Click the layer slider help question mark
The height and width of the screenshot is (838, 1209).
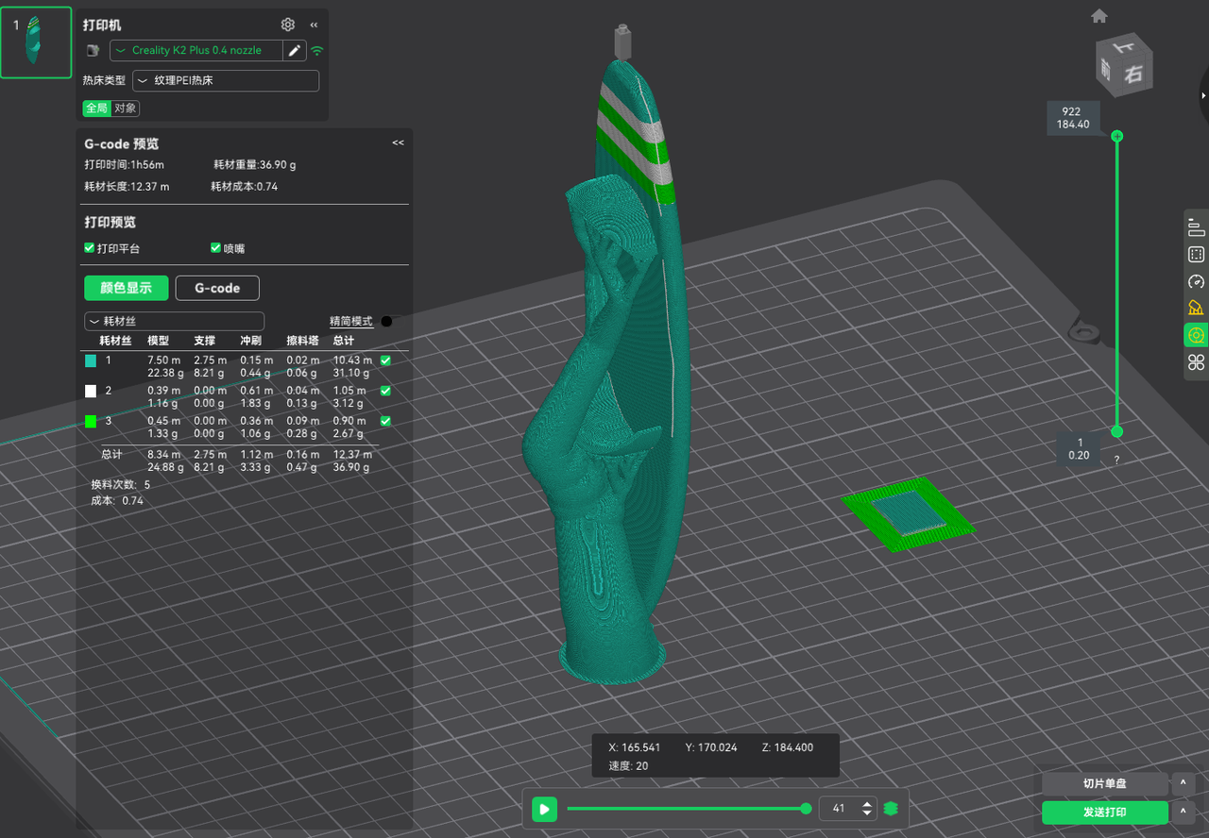click(x=1116, y=461)
